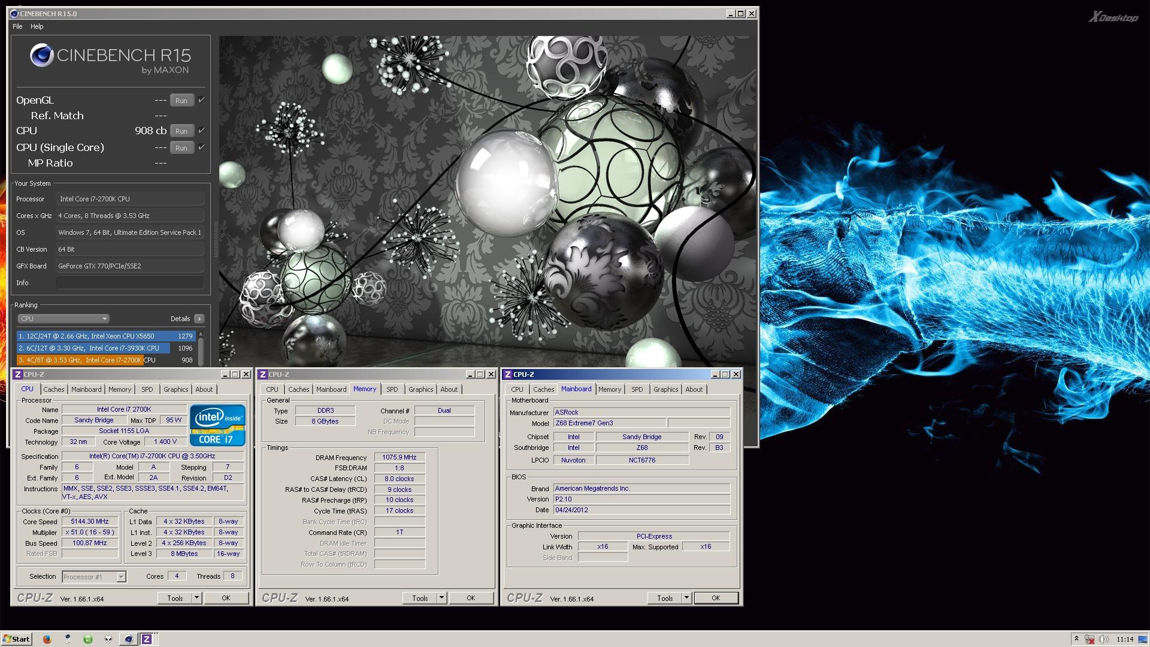Click Tools button in Mainboard window

click(665, 598)
